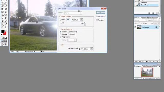Open the Fill slider arrow

159,23
